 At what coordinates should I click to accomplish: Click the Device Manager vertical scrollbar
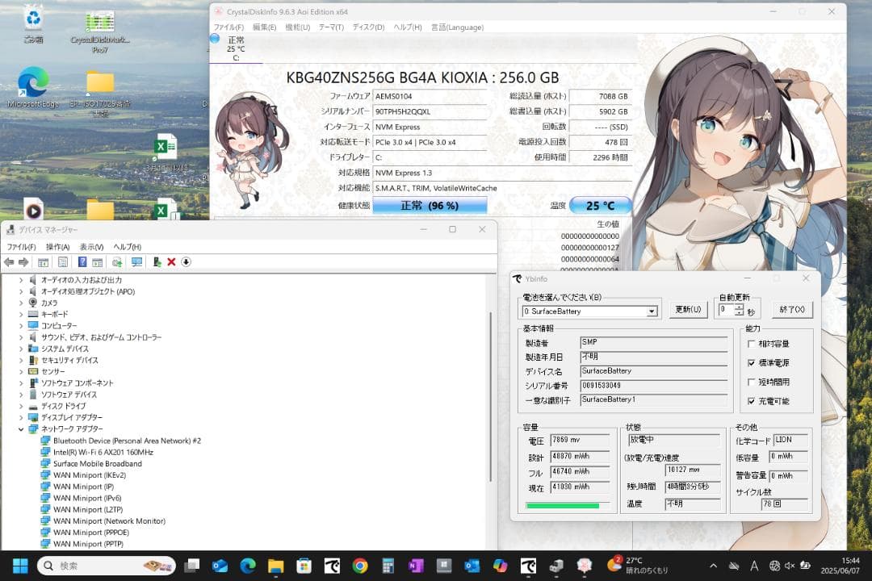point(490,396)
